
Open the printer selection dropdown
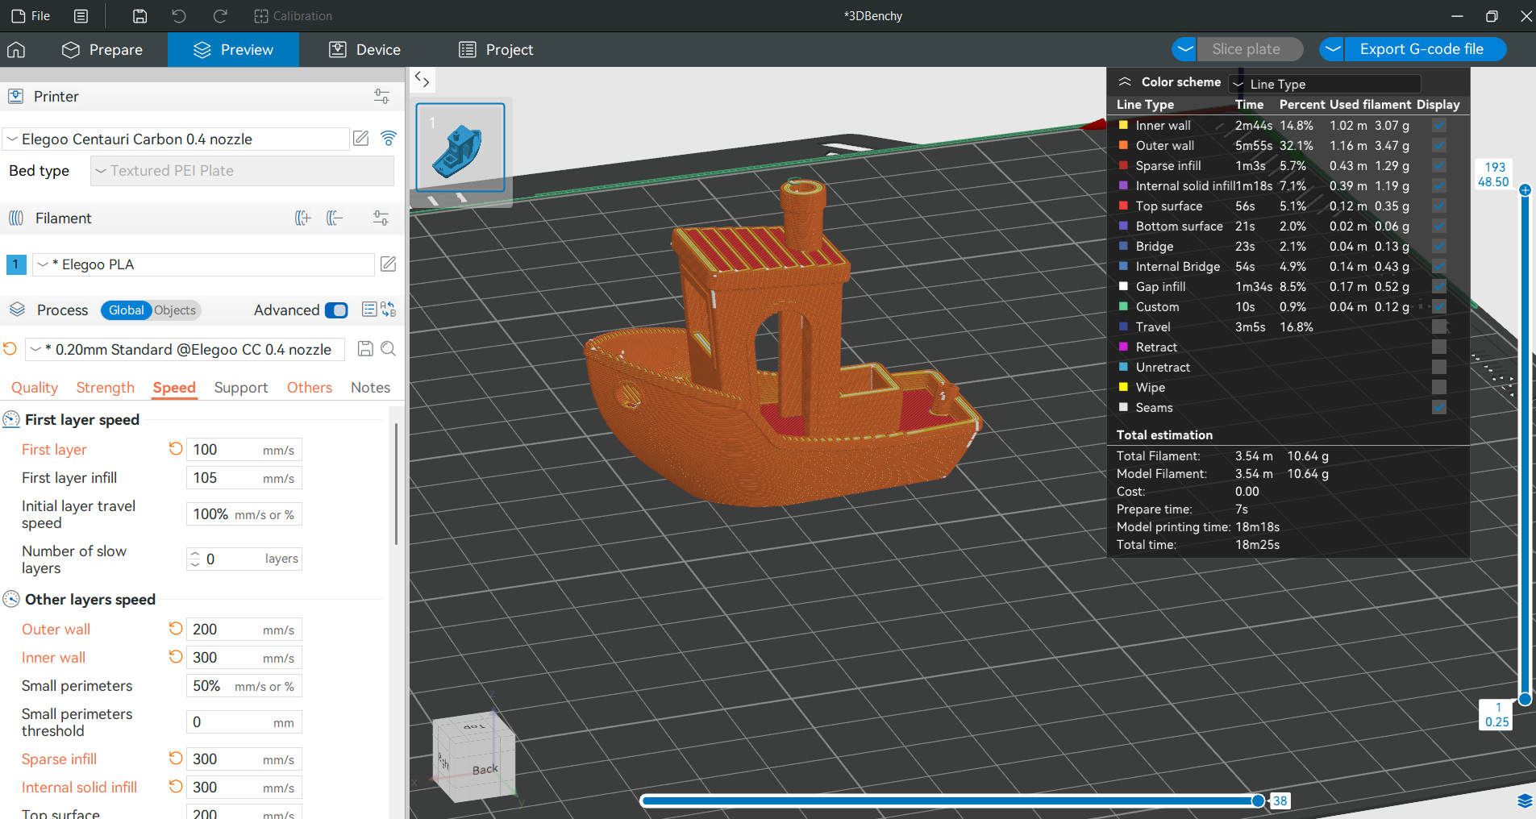coord(176,139)
